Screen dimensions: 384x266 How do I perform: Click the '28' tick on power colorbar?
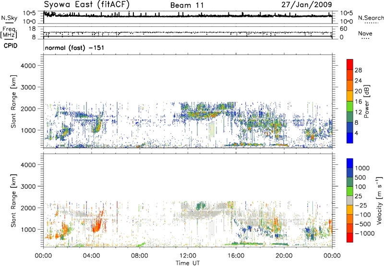(x=358, y=70)
